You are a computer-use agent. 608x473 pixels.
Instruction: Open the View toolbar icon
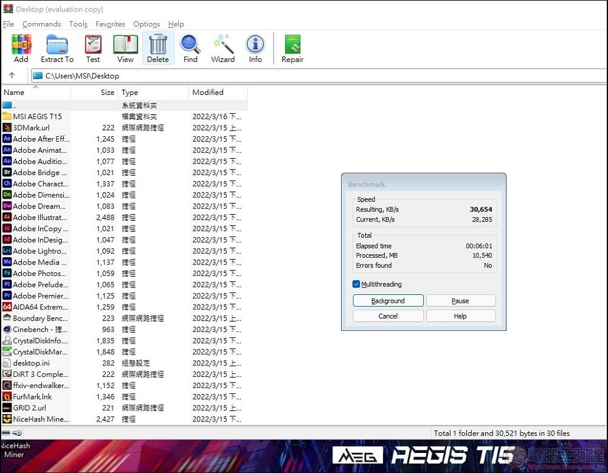coord(125,49)
